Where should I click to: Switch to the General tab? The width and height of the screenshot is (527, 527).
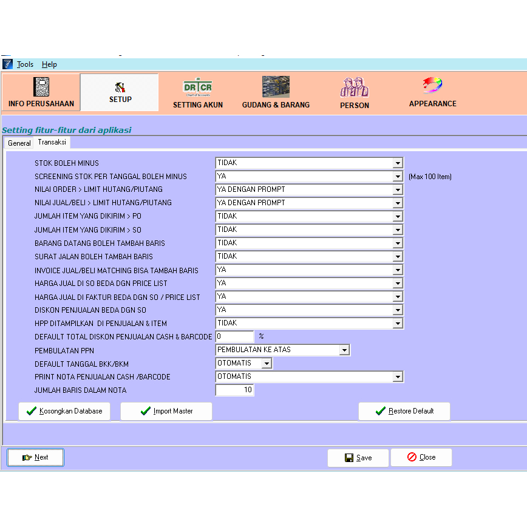click(x=19, y=143)
